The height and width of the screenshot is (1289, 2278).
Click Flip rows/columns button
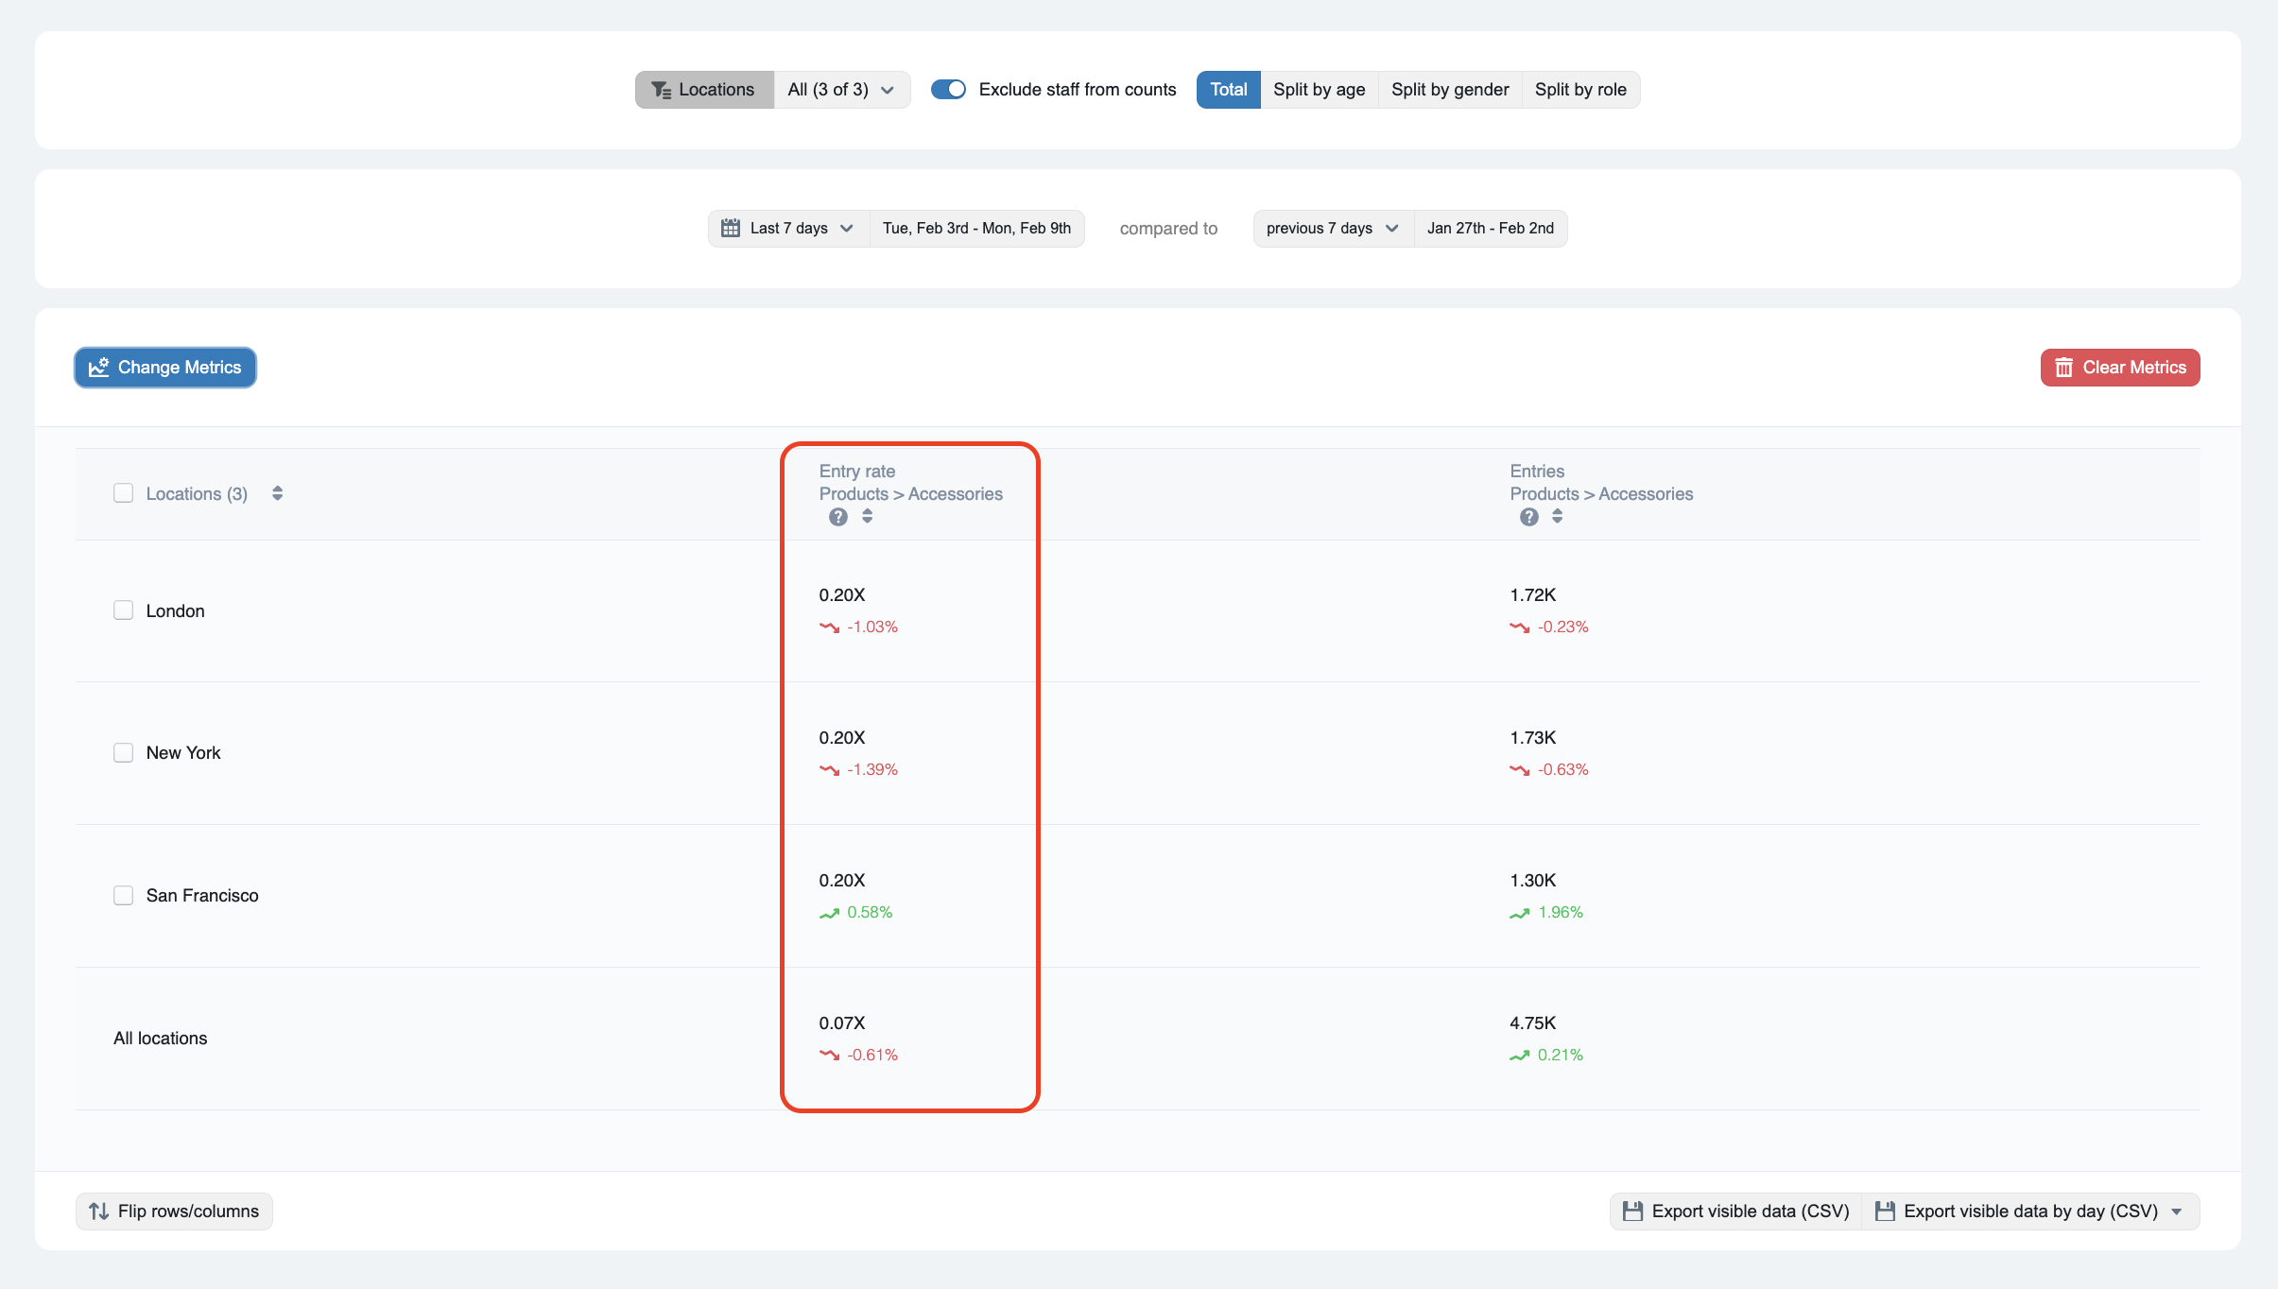click(174, 1212)
